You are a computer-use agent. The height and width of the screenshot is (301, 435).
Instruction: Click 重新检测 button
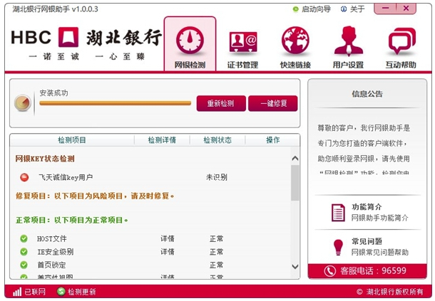[221, 103]
